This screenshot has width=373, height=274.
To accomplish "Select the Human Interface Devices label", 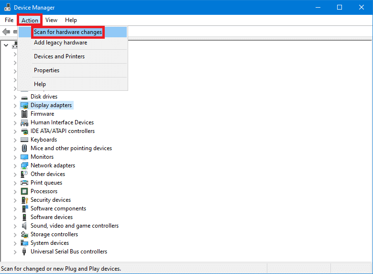I will click(x=62, y=122).
